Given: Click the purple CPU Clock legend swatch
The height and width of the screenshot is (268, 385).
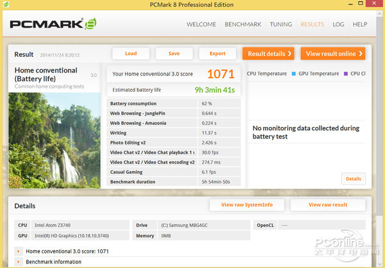Looking at the screenshot, I should (x=346, y=74).
